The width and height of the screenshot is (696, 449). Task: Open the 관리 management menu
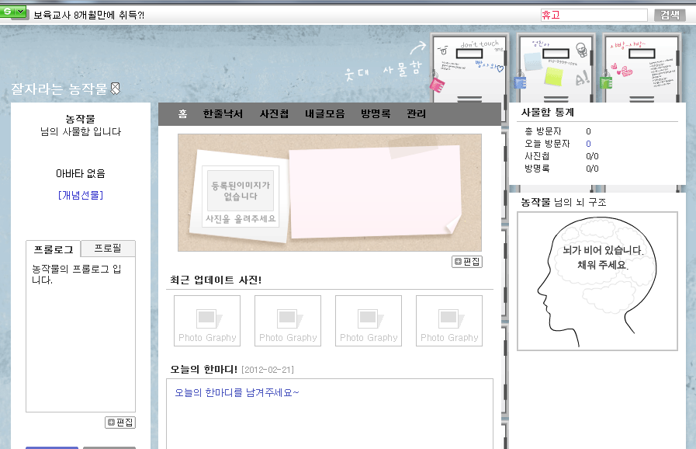tap(416, 114)
